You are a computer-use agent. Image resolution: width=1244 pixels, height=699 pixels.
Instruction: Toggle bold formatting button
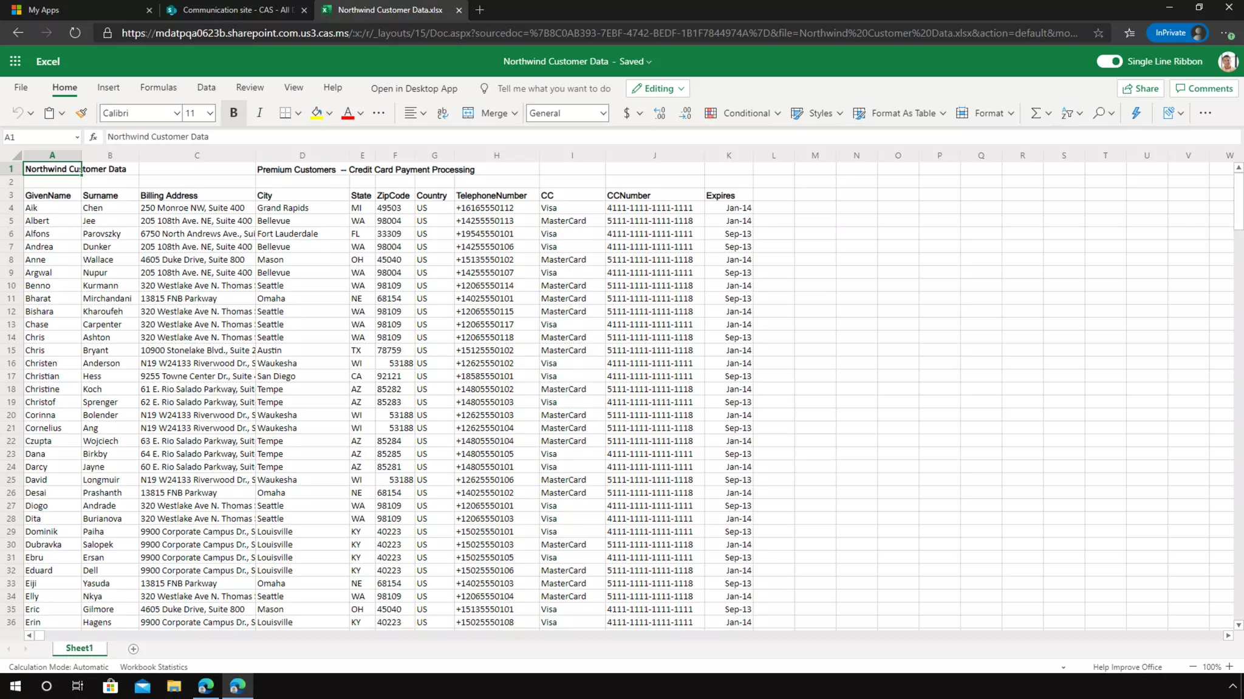(x=233, y=113)
